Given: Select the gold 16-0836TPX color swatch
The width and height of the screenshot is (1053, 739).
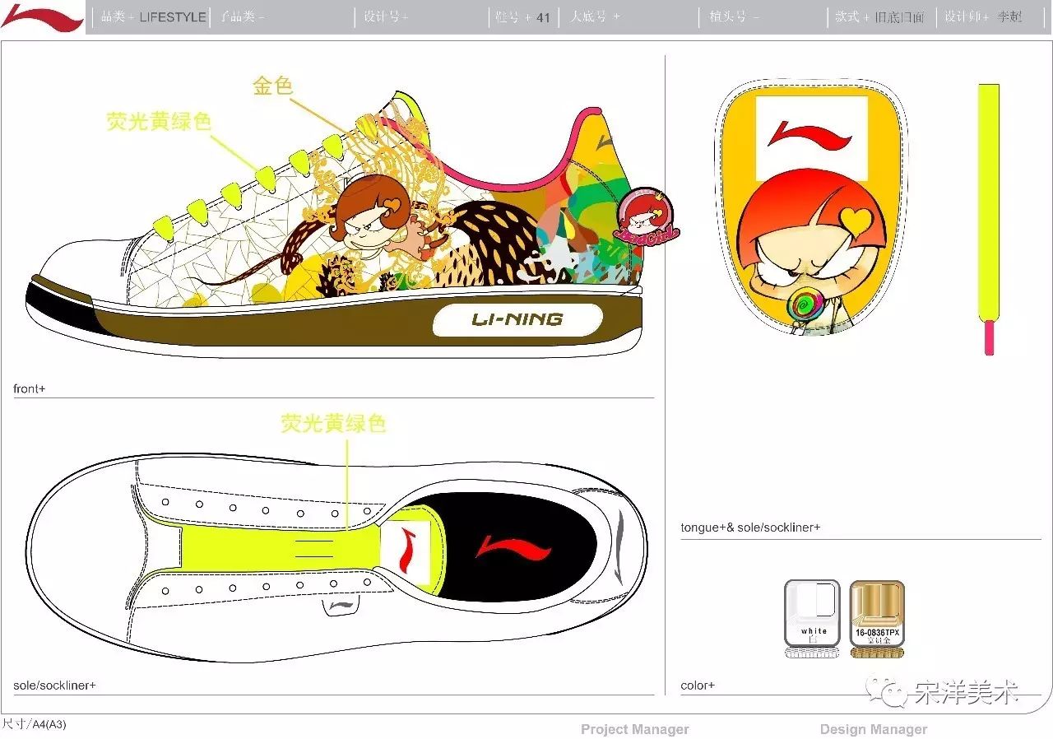Looking at the screenshot, I should click(x=877, y=612).
